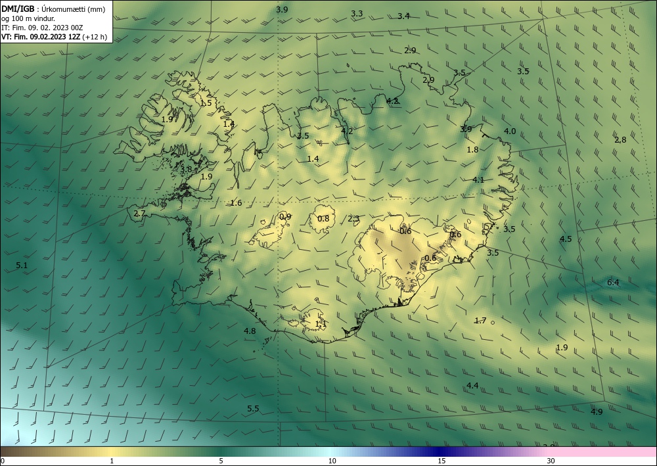
Task: Click the 6.4 value east of Iceland
Action: point(613,283)
